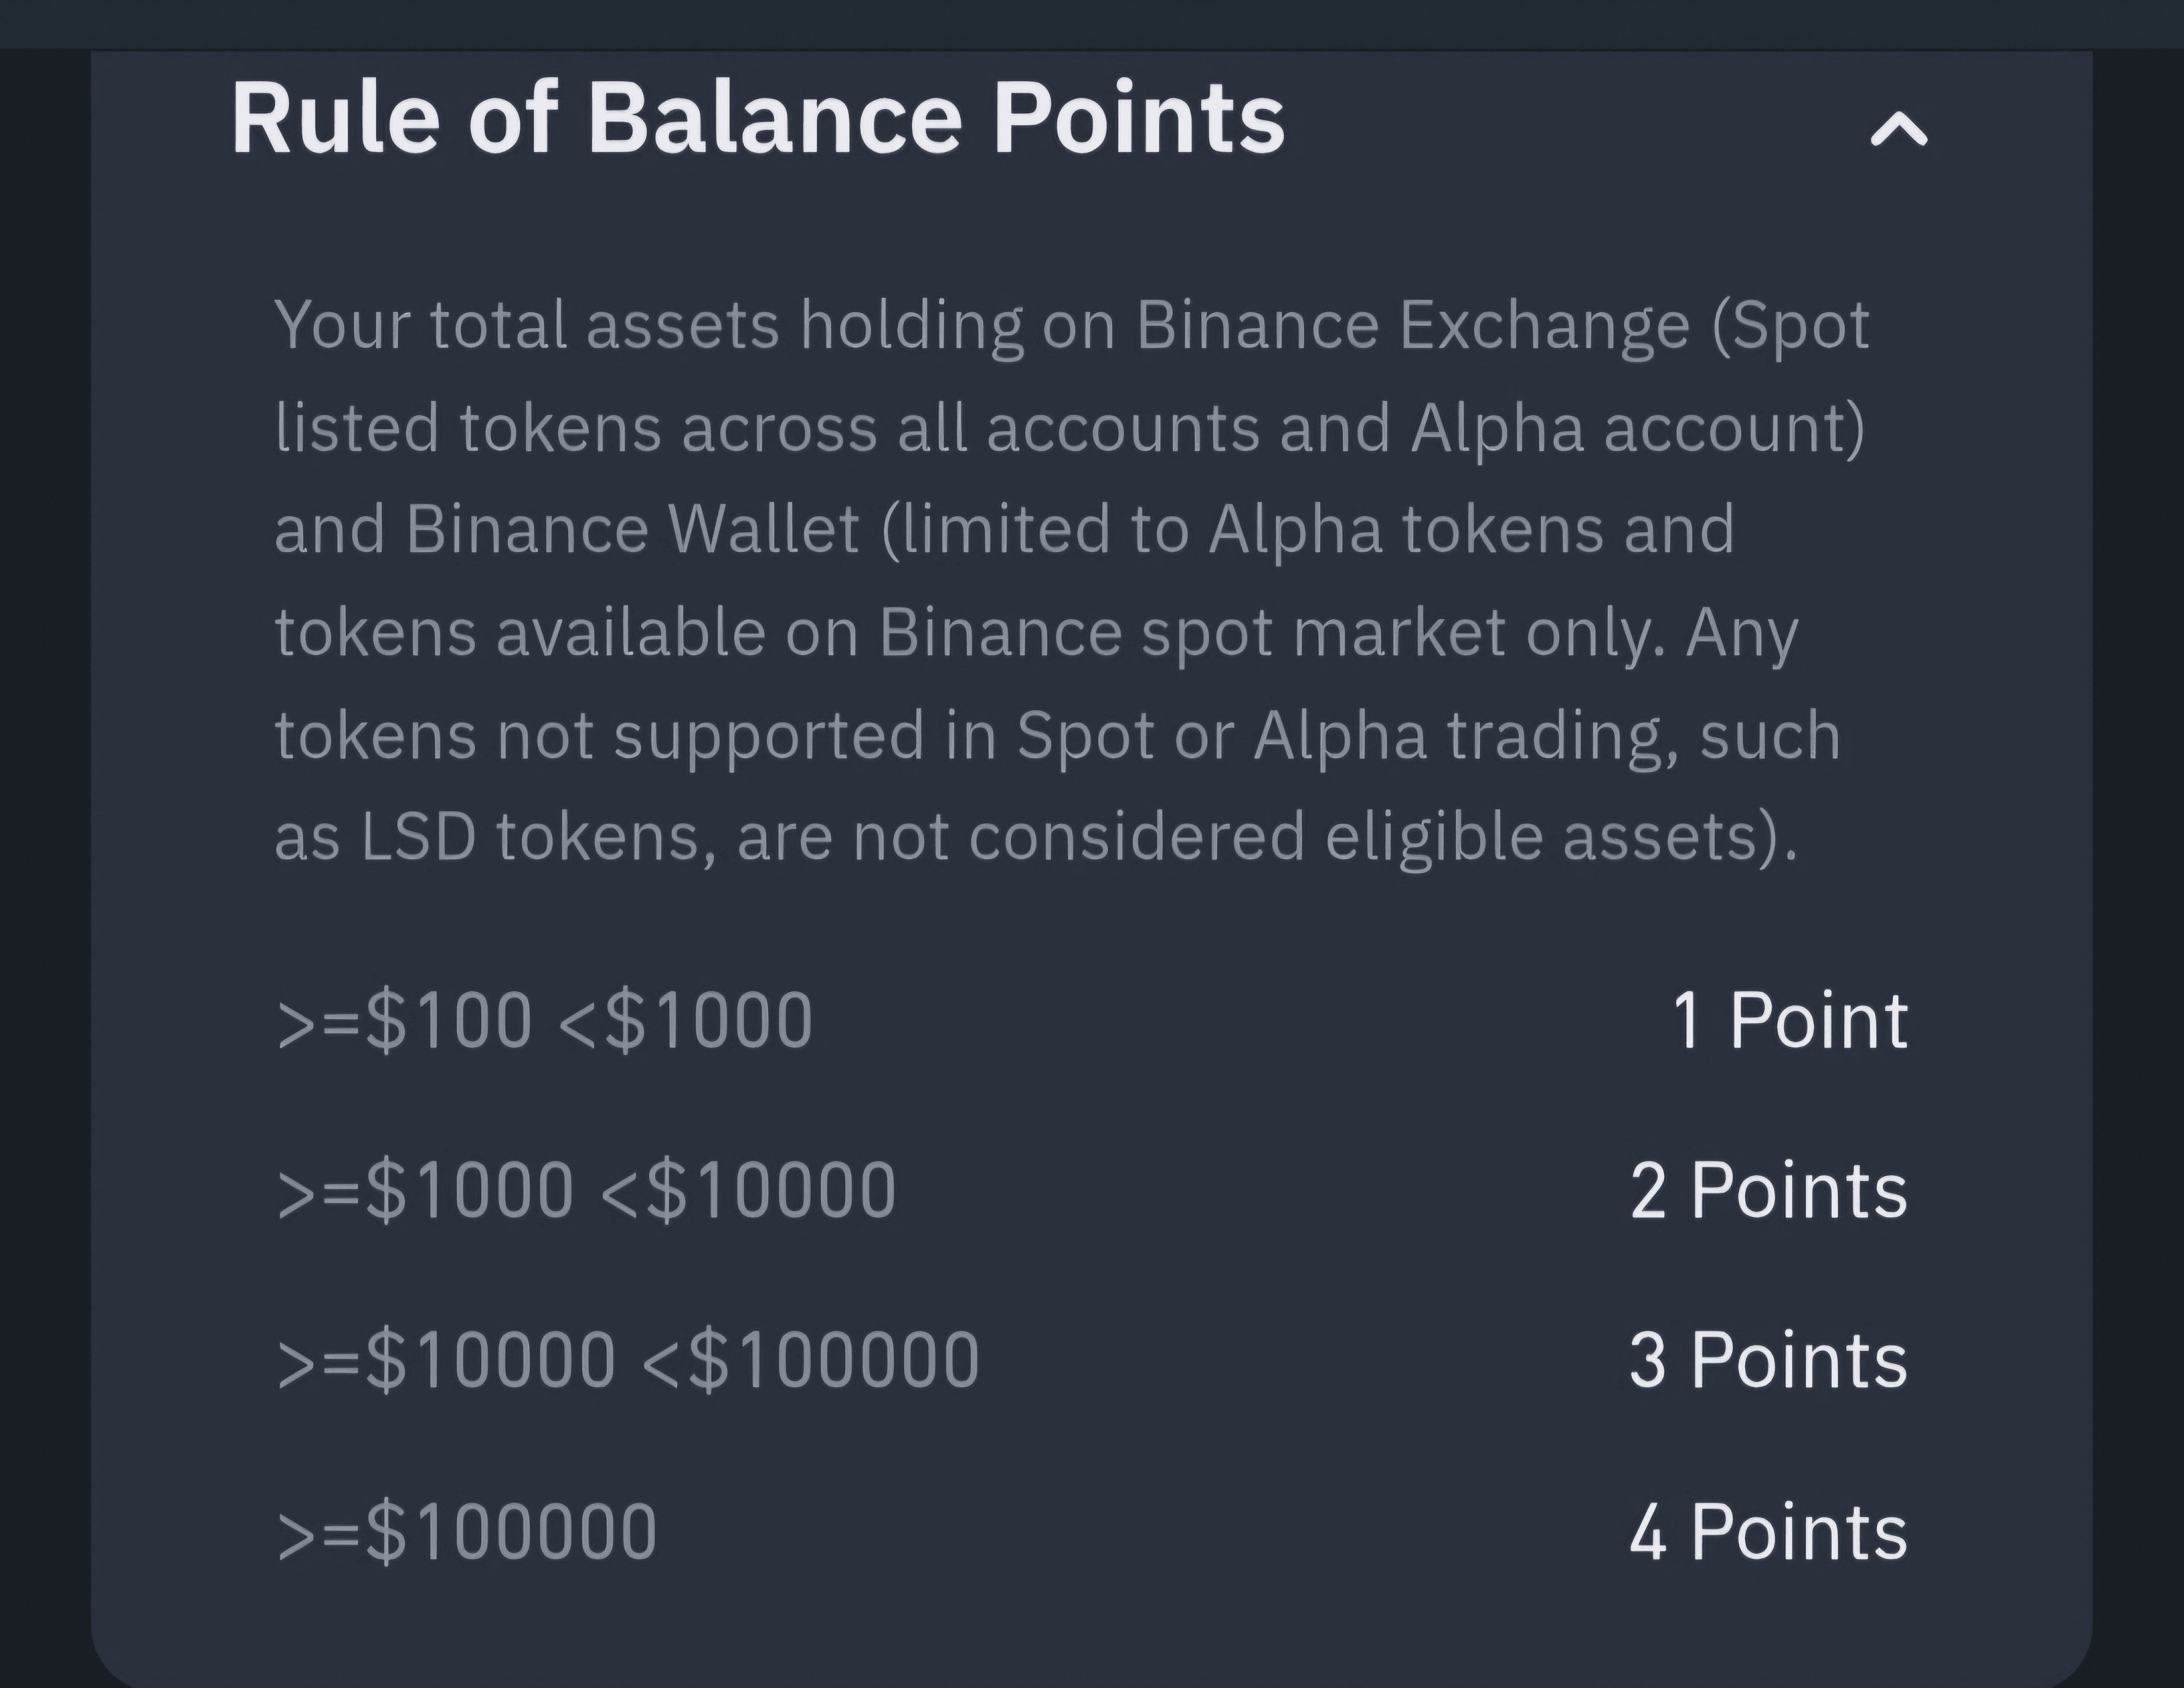Select the ">=$100000" balance tier
Screen dimensions: 2184x1688
click(466, 1531)
